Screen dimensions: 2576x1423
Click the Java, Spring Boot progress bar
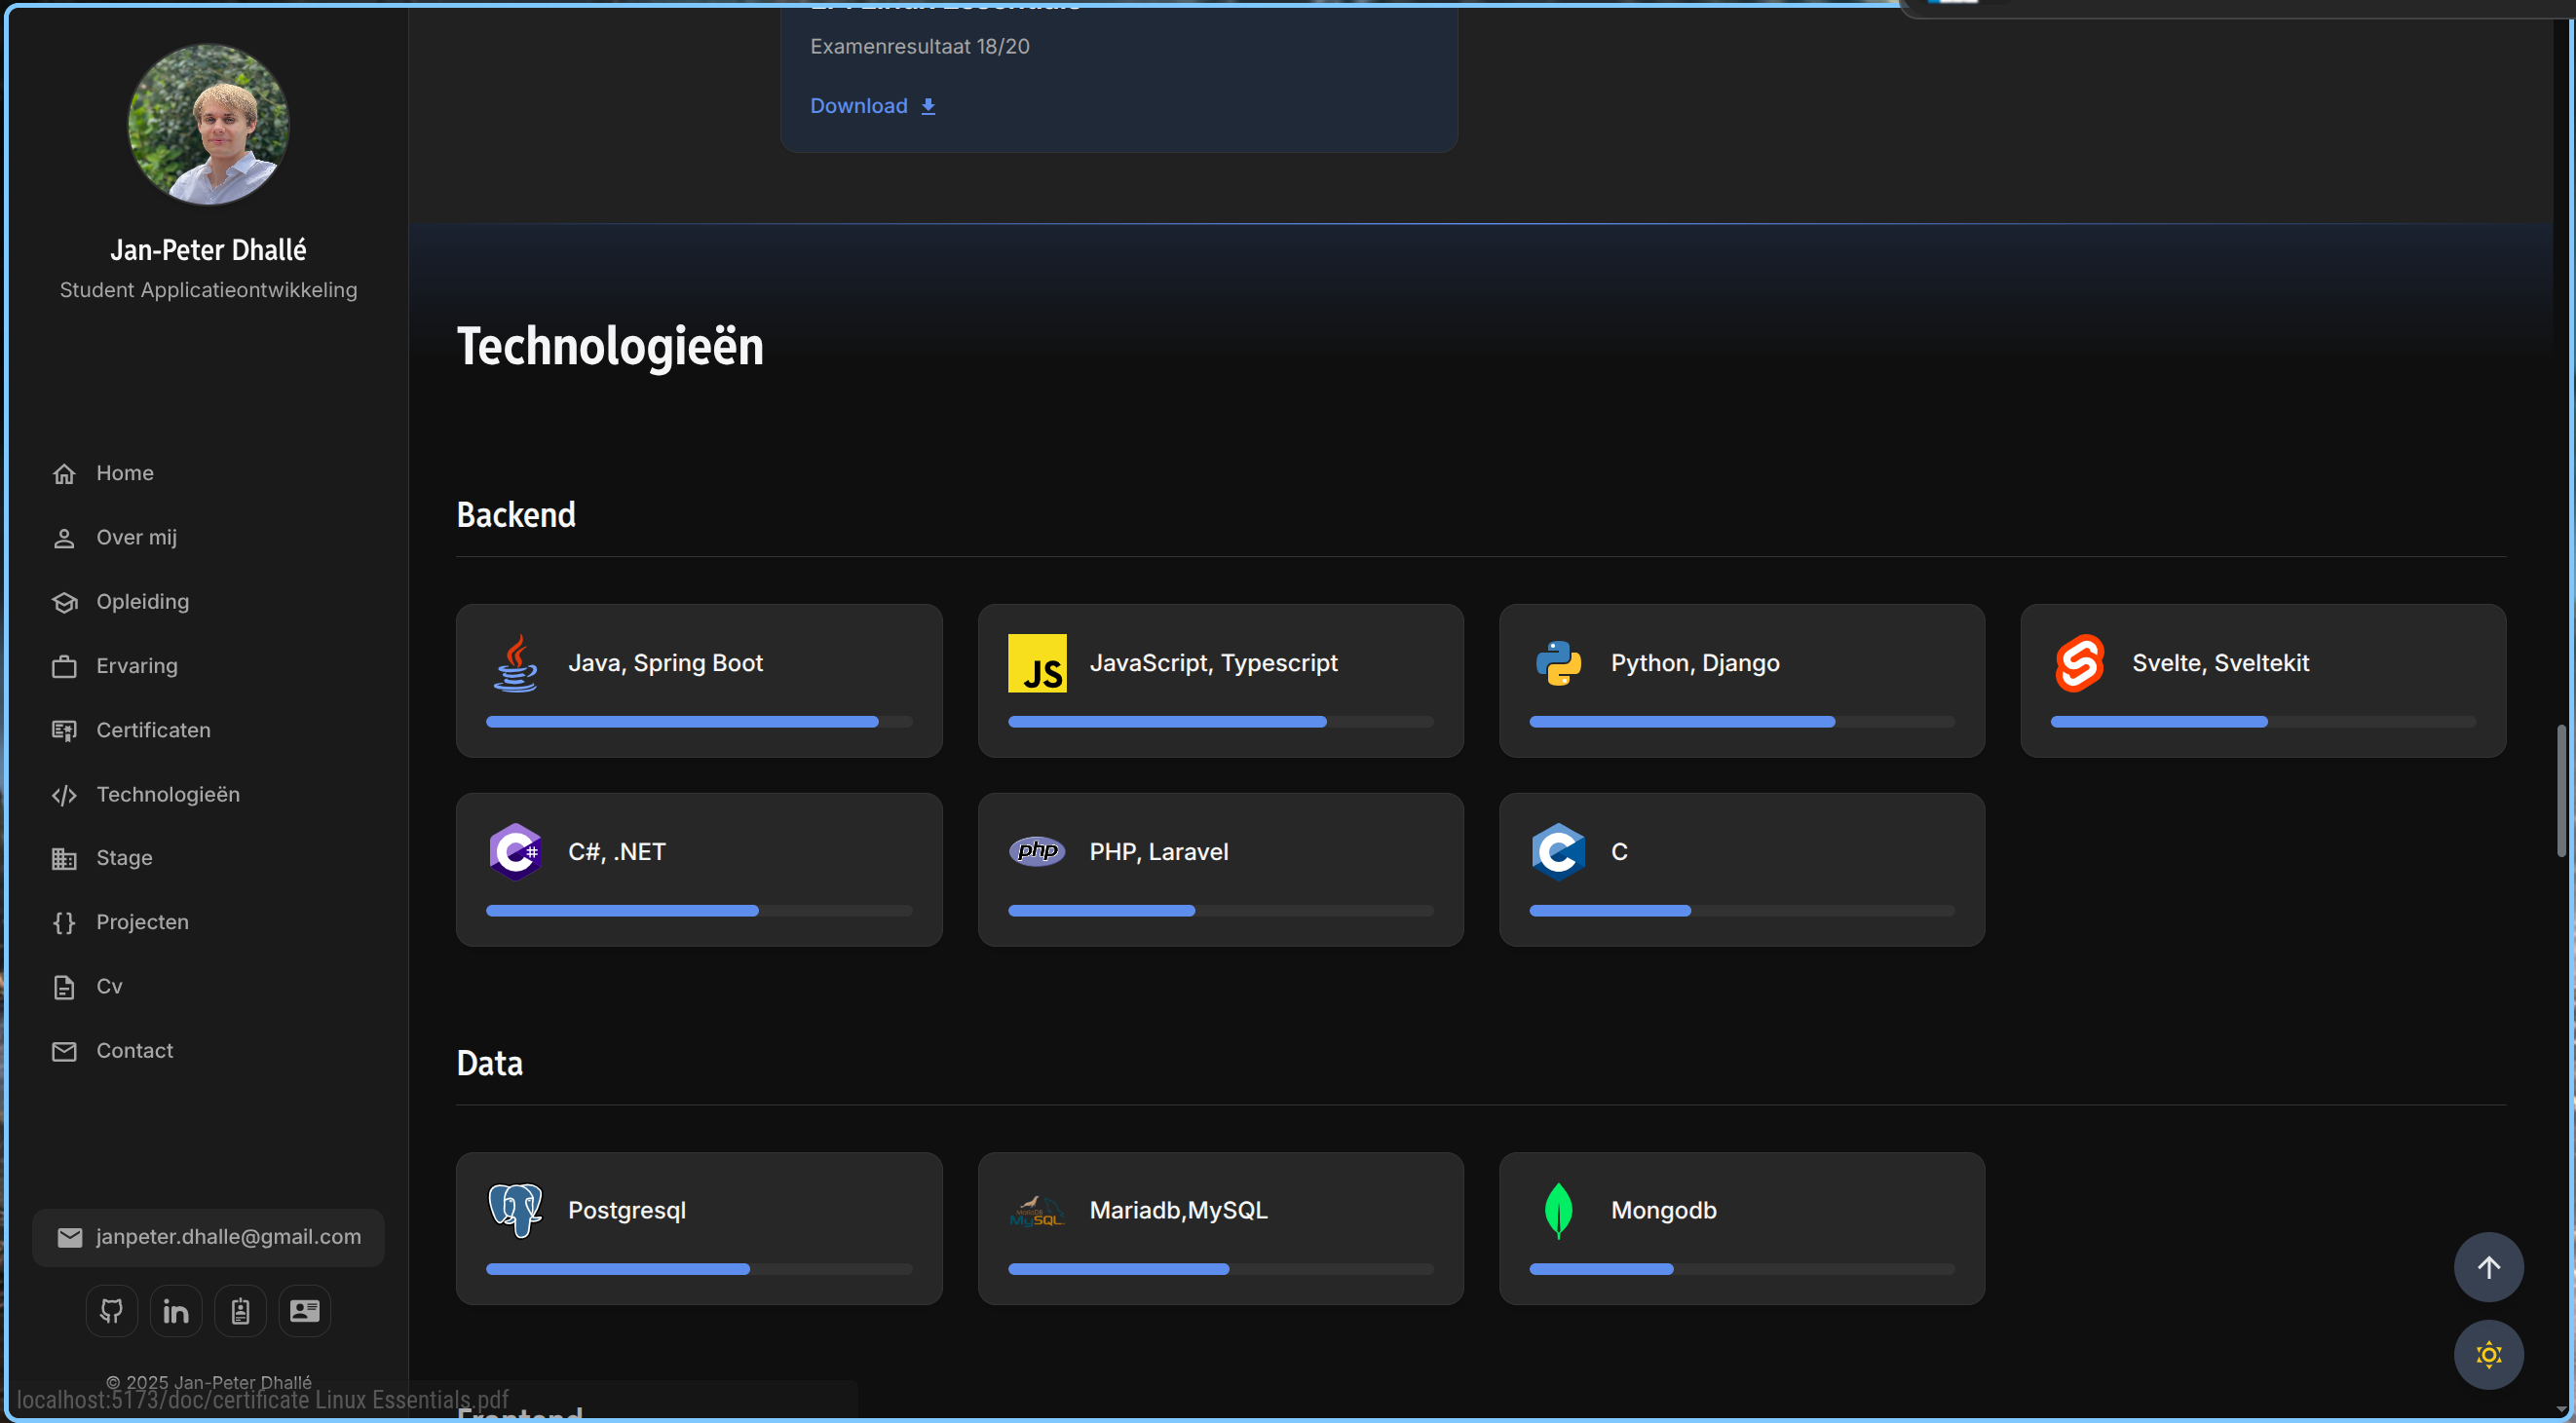[x=699, y=722]
